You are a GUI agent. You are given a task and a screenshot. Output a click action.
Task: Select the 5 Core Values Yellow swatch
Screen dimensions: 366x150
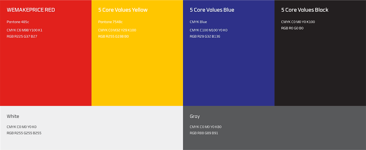[x=137, y=53]
